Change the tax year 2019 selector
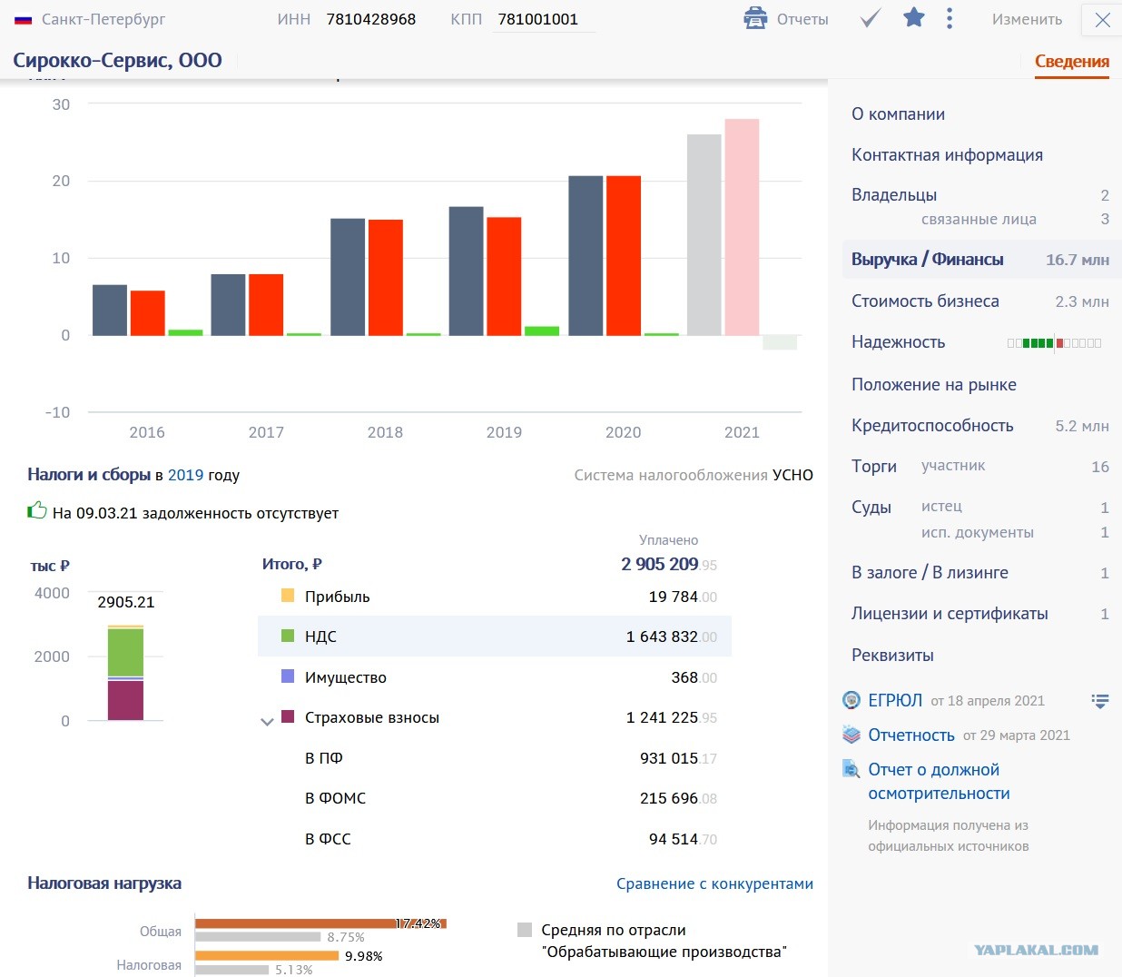This screenshot has width=1122, height=977. pos(185,475)
